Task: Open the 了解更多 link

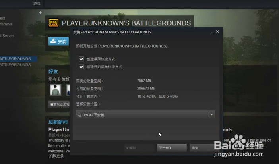Action: tap(56, 156)
